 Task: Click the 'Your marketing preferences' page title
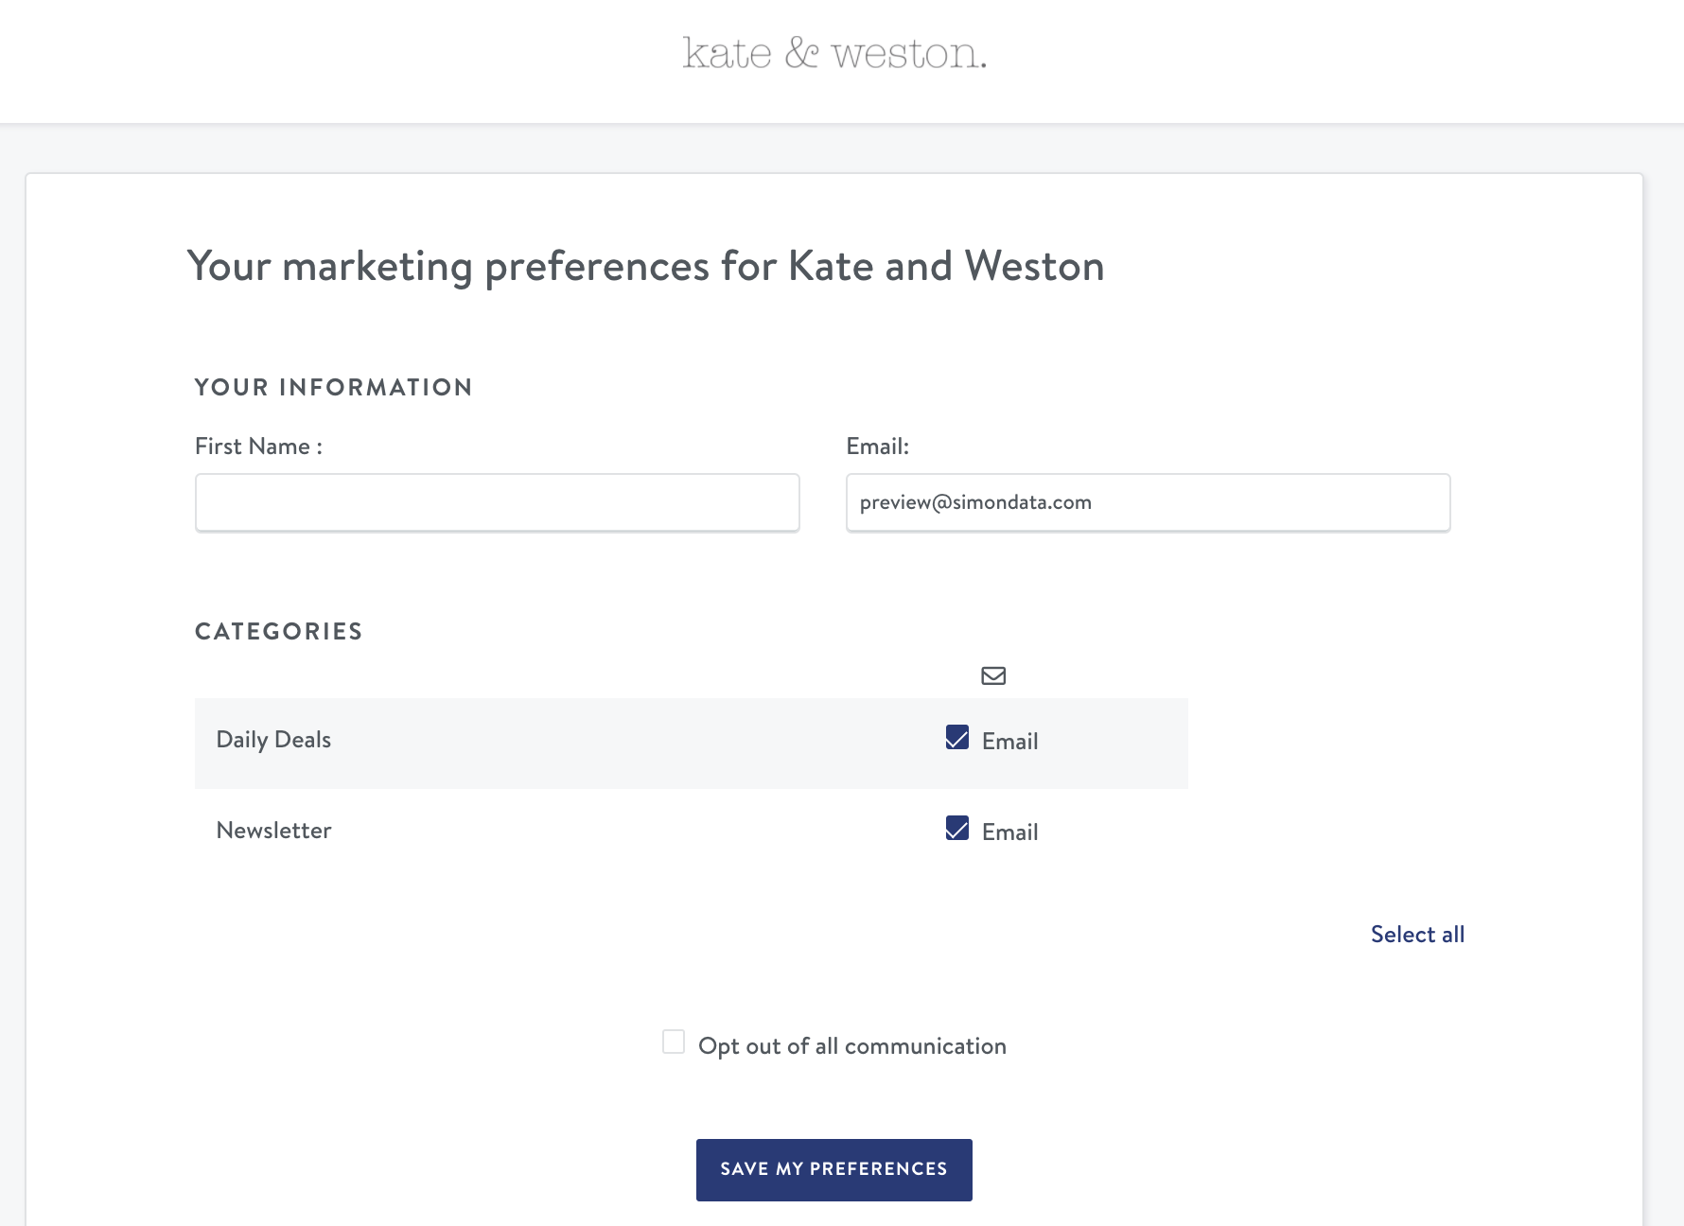646,267
